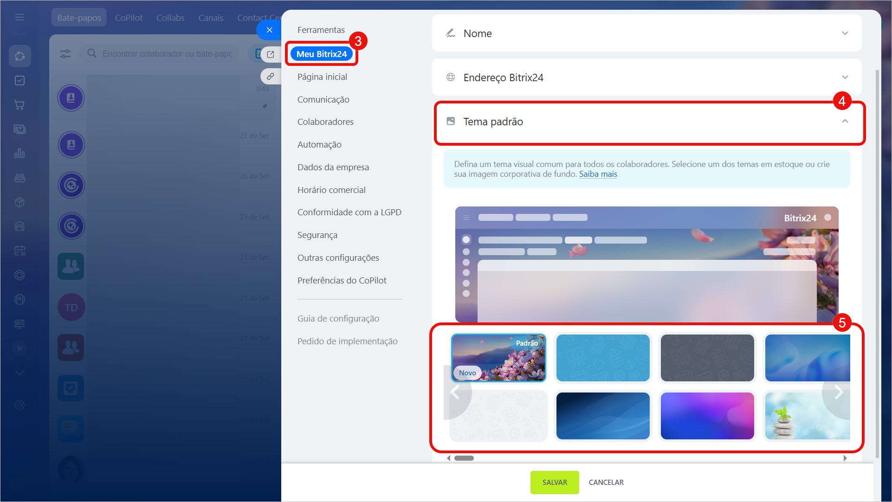Click the copy link icon on slider edge

coord(271,76)
